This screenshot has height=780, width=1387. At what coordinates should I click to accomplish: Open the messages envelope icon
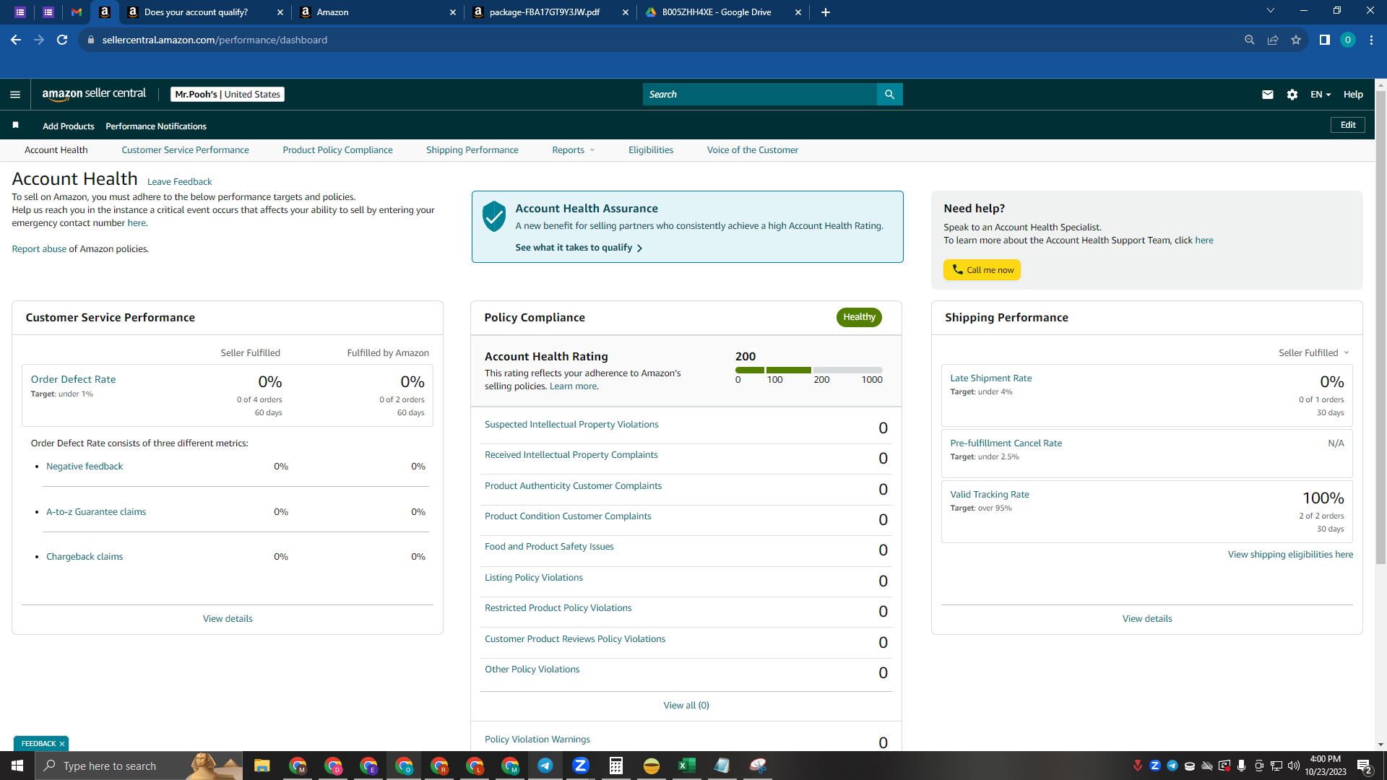pos(1267,95)
